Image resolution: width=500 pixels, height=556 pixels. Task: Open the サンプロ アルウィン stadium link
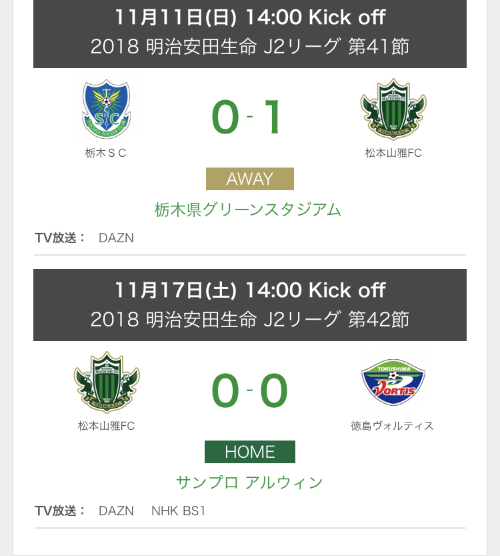click(x=249, y=482)
